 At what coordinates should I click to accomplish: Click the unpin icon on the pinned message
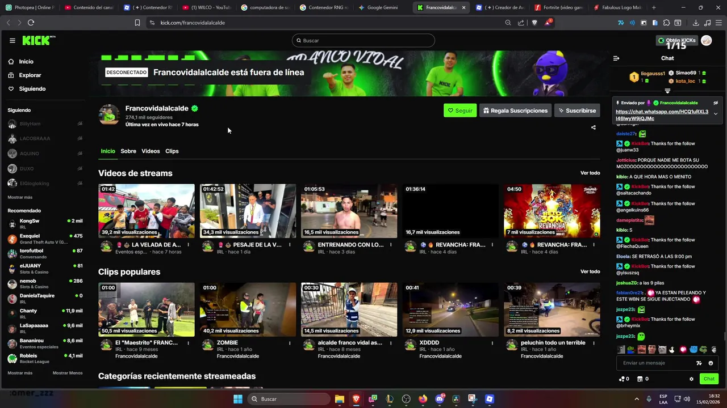(716, 103)
